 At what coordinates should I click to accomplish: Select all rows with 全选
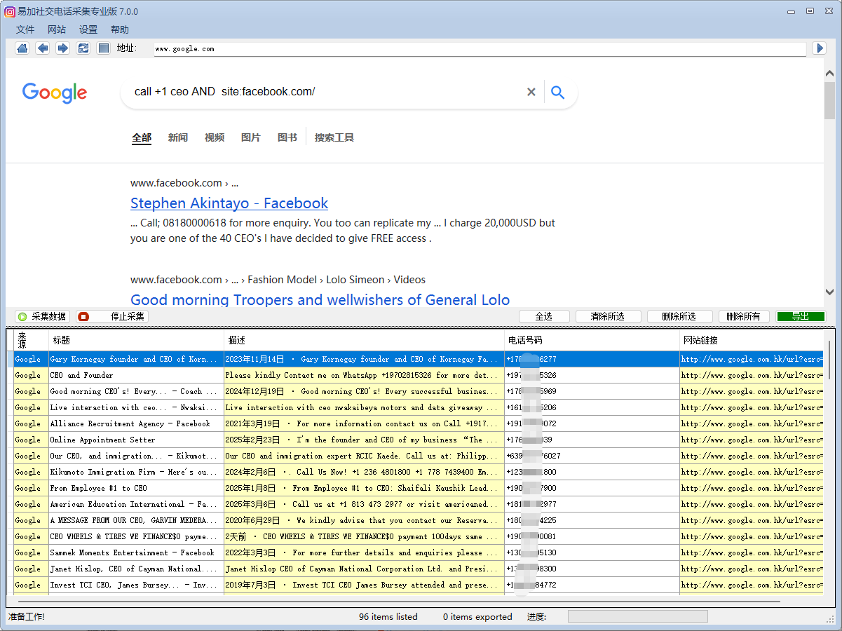click(x=544, y=317)
